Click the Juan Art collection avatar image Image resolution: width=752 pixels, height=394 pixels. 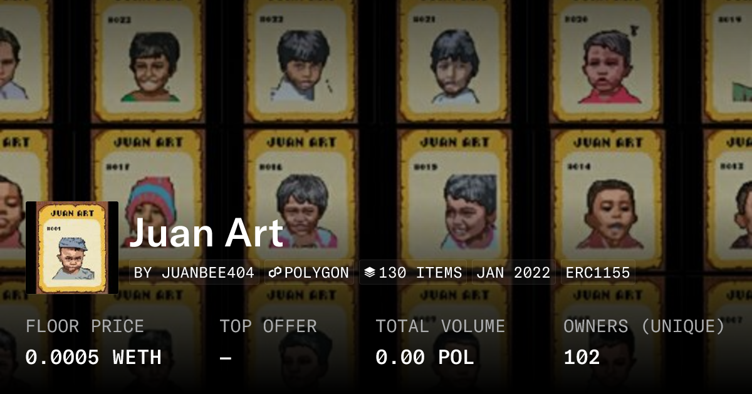pos(72,248)
